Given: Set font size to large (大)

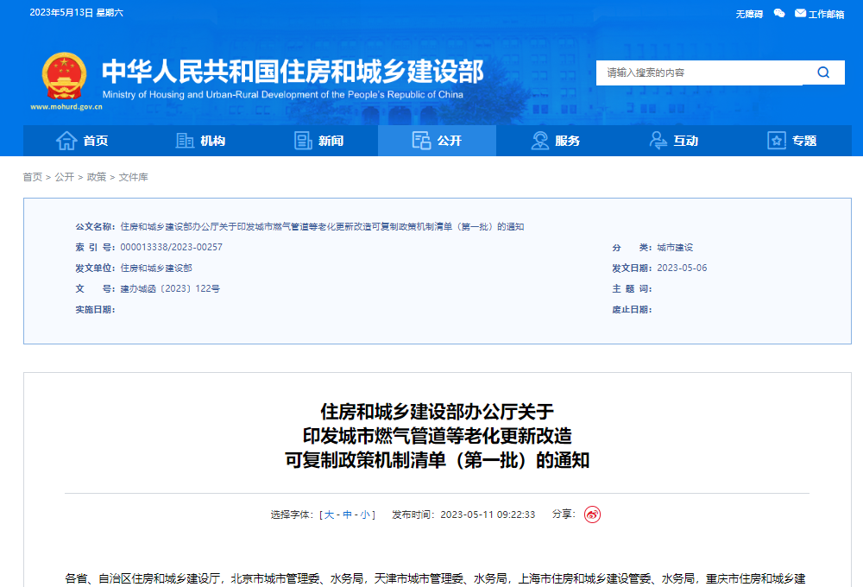Looking at the screenshot, I should [329, 514].
